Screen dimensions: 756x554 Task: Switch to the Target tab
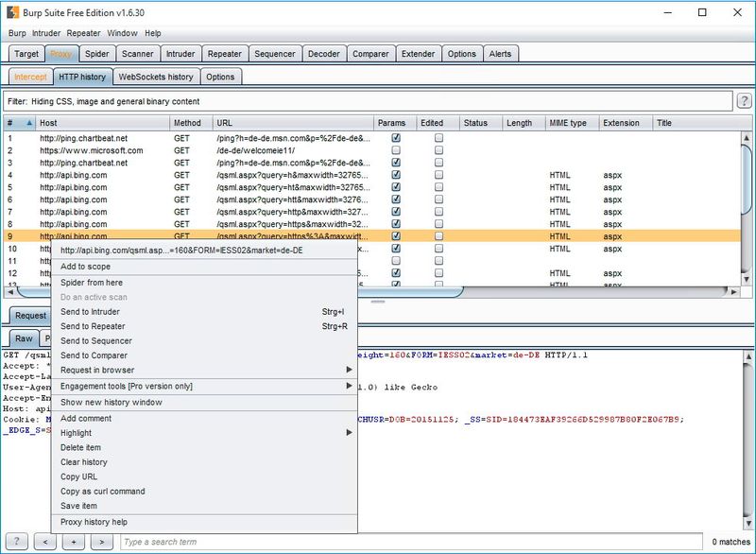point(26,54)
